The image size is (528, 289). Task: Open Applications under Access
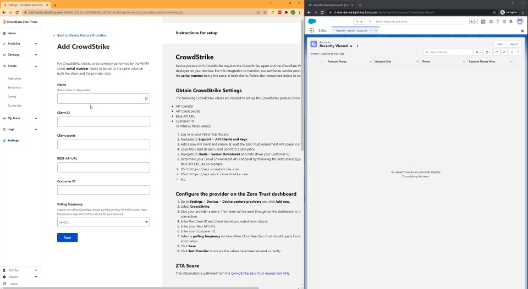[x=14, y=79]
